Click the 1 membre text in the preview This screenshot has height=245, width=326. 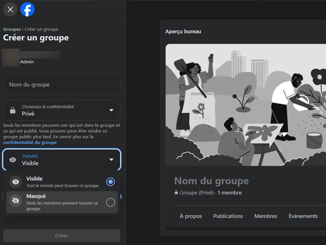pyautogui.click(x=229, y=193)
